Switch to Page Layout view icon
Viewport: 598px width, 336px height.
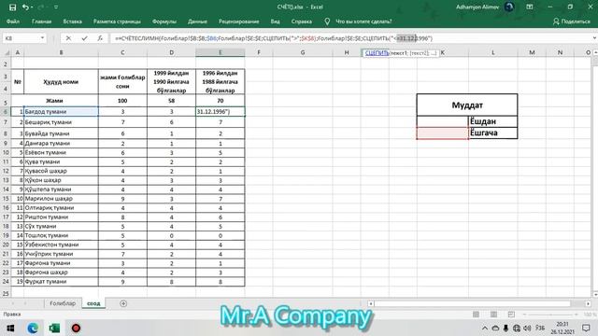(493, 315)
